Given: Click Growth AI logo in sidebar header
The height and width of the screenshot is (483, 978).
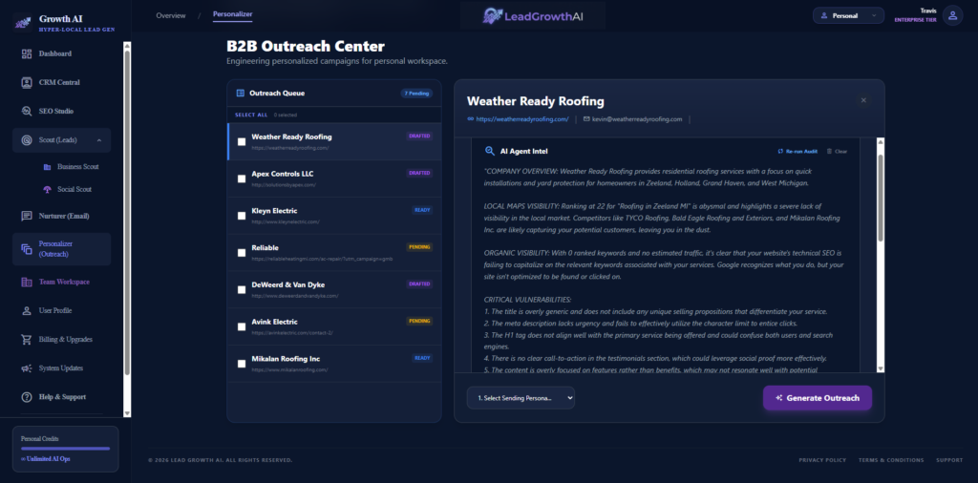Looking at the screenshot, I should [x=23, y=23].
